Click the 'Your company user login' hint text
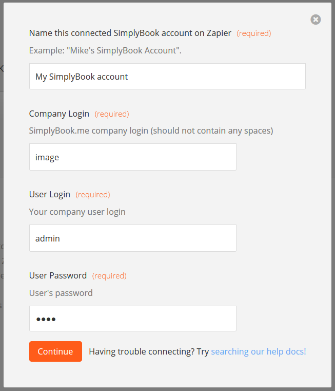This screenshot has height=391, width=335. (x=77, y=211)
